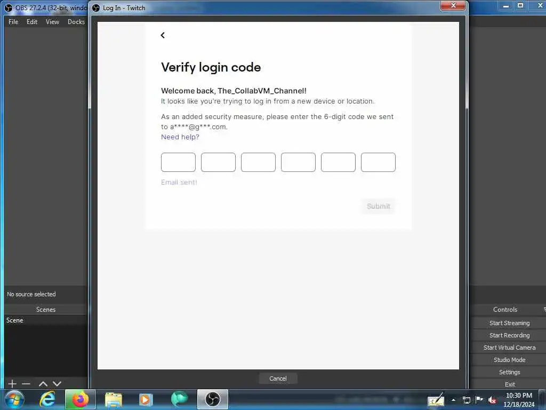546x410 pixels.
Task: Maximize the OBS main window
Action: tap(520, 5)
